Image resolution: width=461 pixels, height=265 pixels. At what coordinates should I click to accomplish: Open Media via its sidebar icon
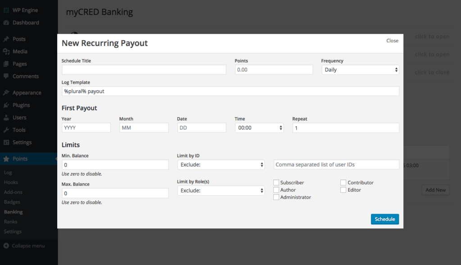(7, 51)
